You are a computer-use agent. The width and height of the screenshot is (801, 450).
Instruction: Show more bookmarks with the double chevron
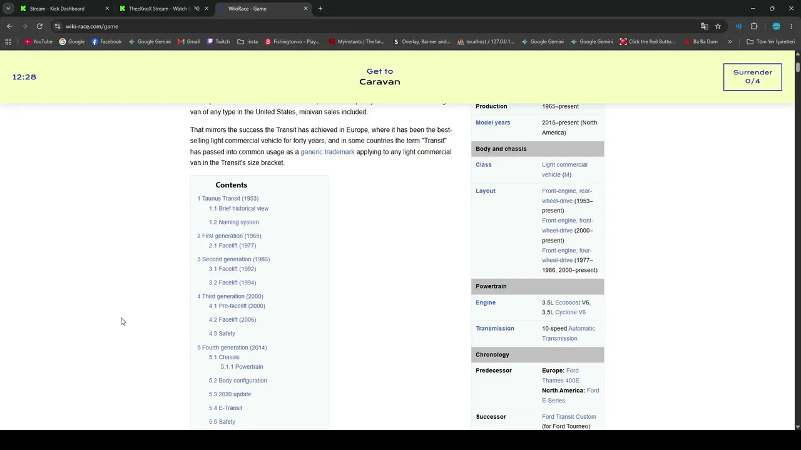coord(730,42)
